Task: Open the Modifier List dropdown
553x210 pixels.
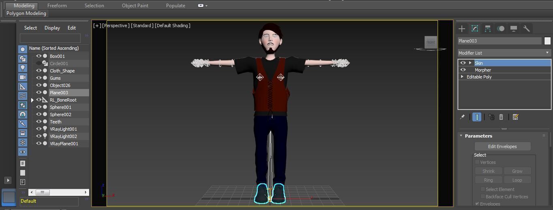Action: (504, 53)
